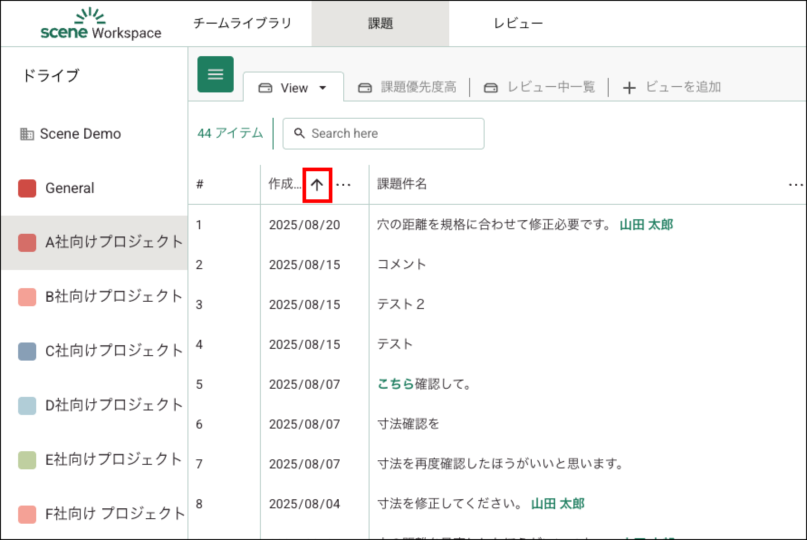Click the General red color swatch
The image size is (807, 540).
click(x=27, y=188)
